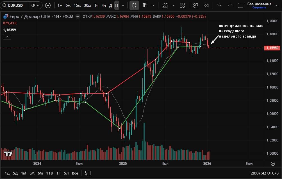The height and width of the screenshot is (179, 282).
Task: Open the candlestick chart type selector
Action: pyautogui.click(x=134, y=5)
